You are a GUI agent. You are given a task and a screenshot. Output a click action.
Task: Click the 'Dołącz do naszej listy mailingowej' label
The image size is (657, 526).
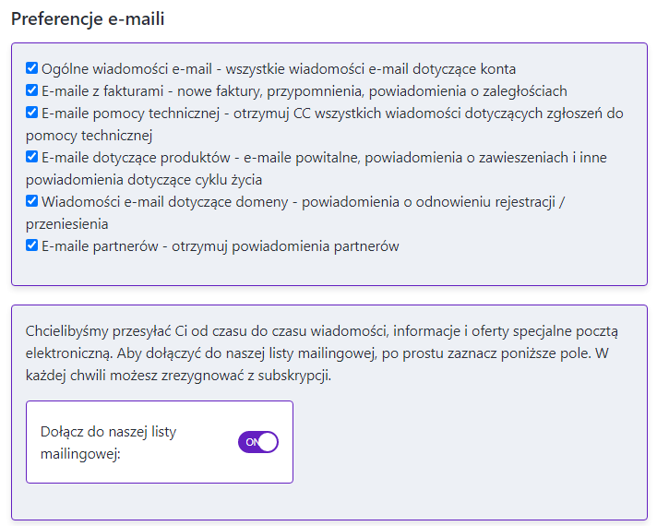pos(109,442)
